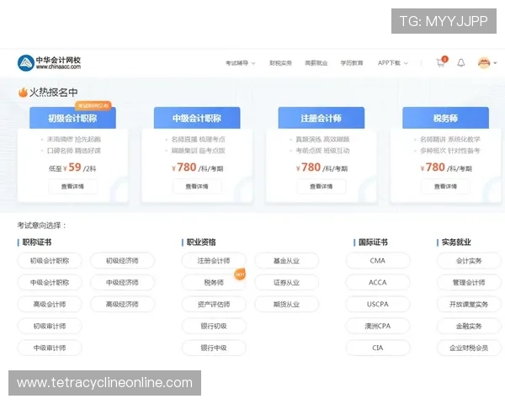Image resolution: width=505 pixels, height=404 pixels.
Task: Choose the CIA certificate option
Action: (x=378, y=348)
